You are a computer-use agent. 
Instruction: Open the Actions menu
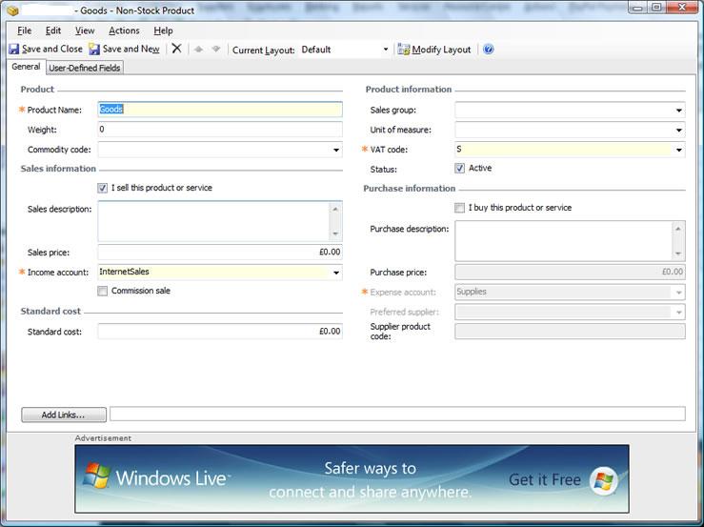coord(124,30)
